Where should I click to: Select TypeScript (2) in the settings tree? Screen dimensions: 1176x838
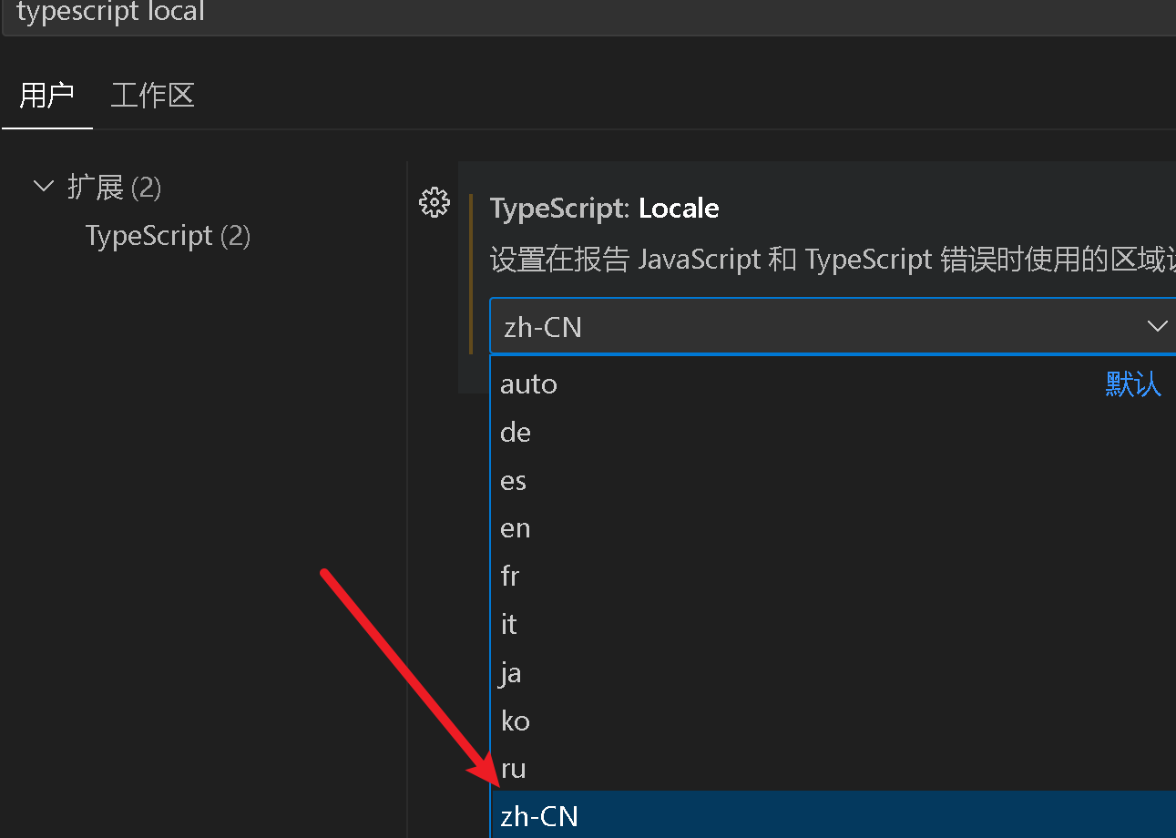pos(168,236)
